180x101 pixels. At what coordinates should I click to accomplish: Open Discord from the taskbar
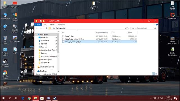48,98
